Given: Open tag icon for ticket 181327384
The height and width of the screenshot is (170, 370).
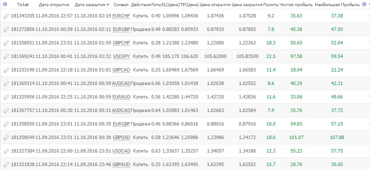Looking at the screenshot, I should [x=7, y=151].
